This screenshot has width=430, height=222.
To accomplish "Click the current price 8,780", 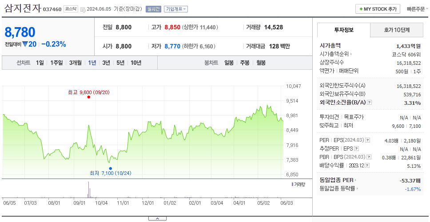I will [20, 32].
